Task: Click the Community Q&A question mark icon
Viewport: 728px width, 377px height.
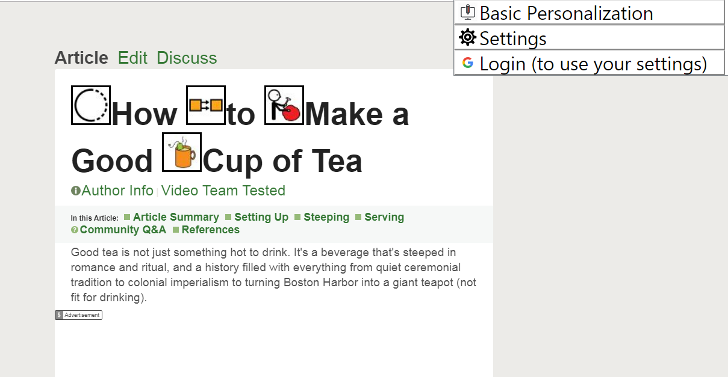Action: tap(75, 230)
